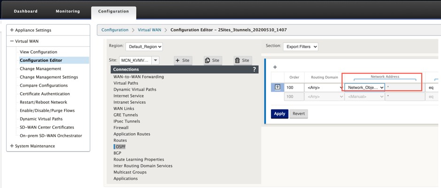This screenshot has width=441, height=188.
Task: Select WAN-to-WAN Forwarding connection
Action: click(x=139, y=77)
